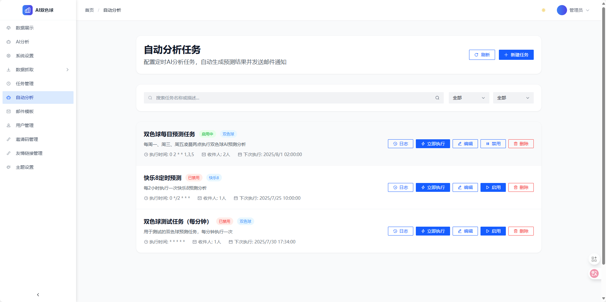Open the first 全部 filter dropdown

[468, 98]
